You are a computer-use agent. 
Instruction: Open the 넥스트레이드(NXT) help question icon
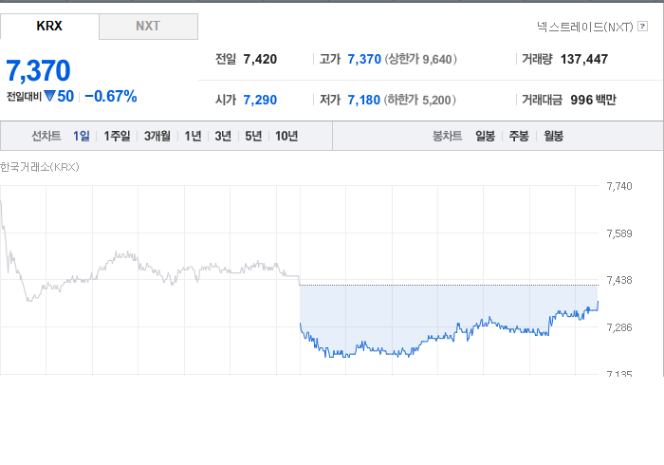[642, 27]
